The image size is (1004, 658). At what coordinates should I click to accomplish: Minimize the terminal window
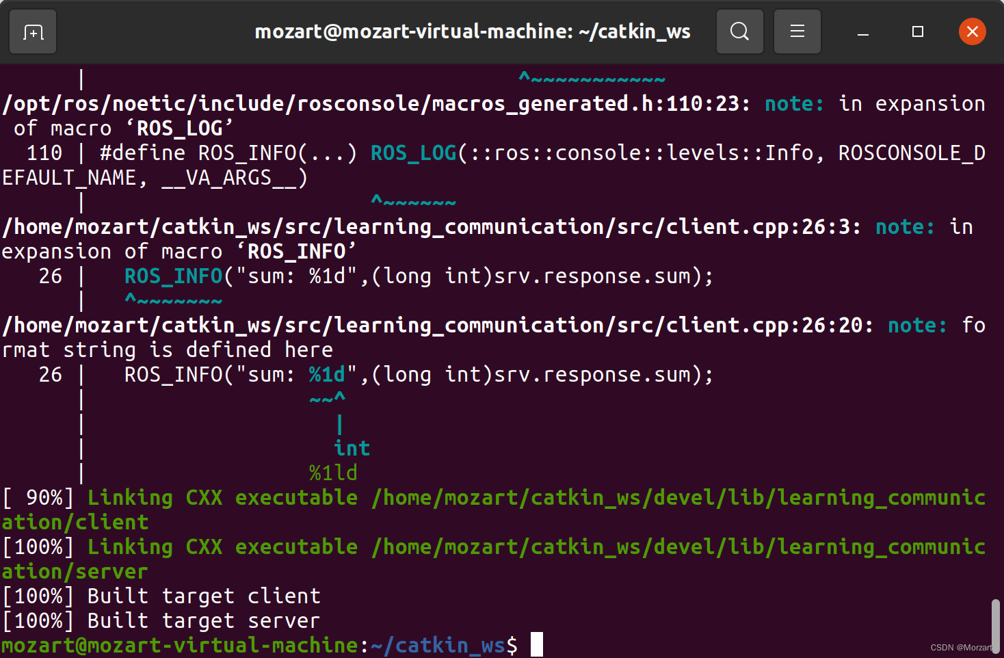pos(863,31)
